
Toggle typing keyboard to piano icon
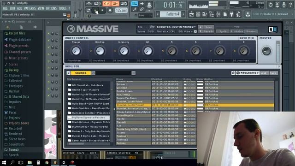pos(134,4)
